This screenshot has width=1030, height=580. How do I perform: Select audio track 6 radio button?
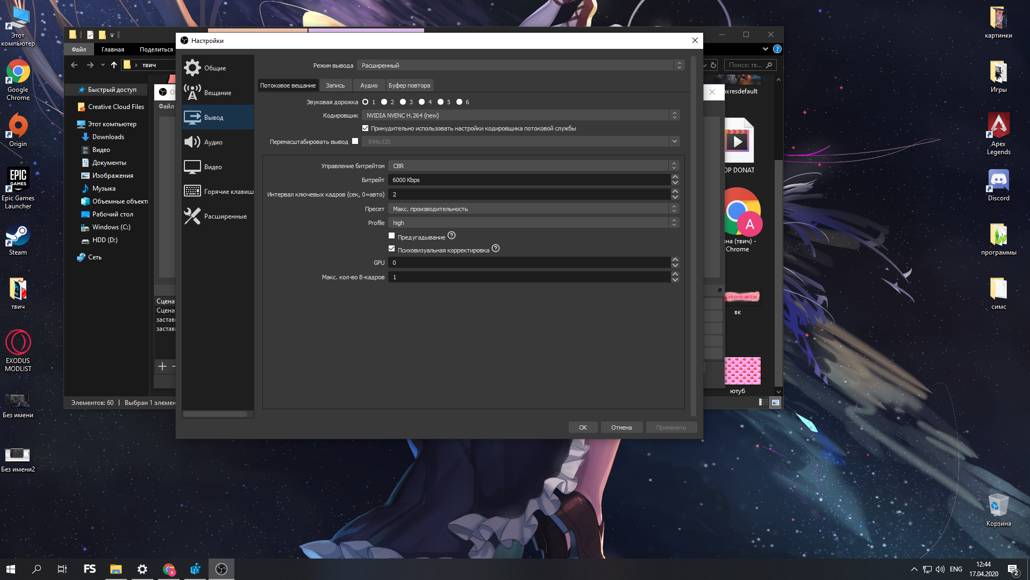click(x=459, y=102)
